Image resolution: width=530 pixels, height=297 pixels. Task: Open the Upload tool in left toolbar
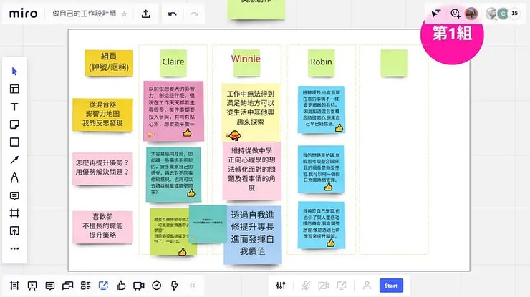(14, 230)
